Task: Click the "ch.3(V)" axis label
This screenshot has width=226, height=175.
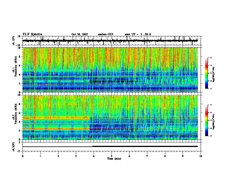Action: [x=14, y=147]
